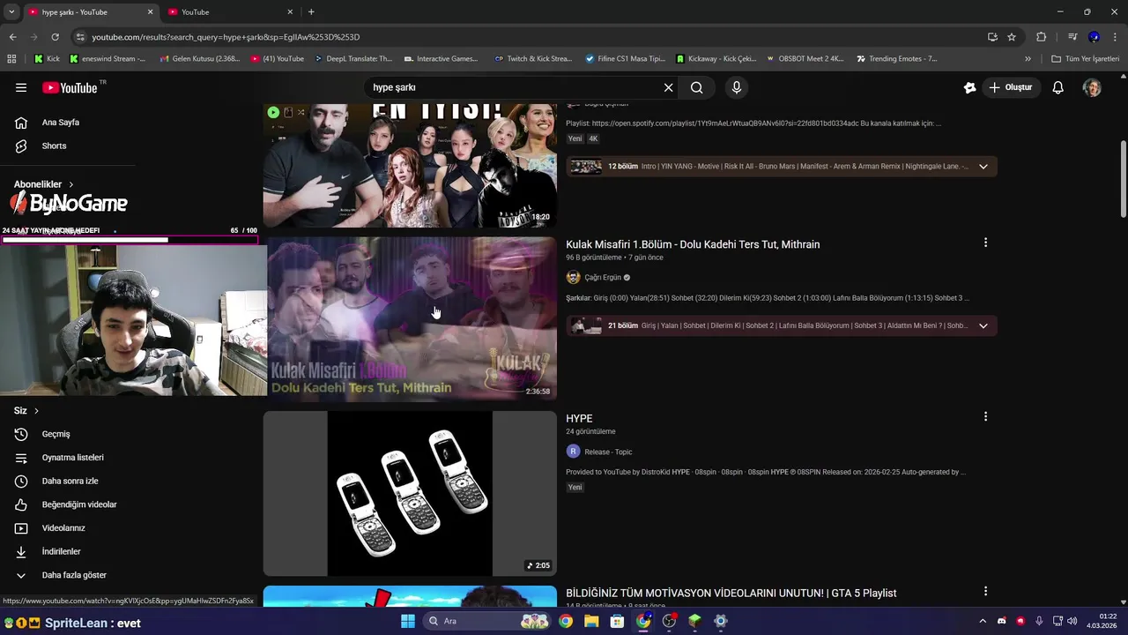Open the HYPE video title link
The width and height of the screenshot is (1128, 635).
579,418
